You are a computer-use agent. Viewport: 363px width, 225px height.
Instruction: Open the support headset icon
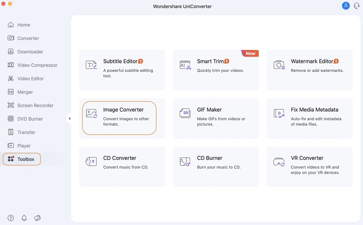click(357, 6)
